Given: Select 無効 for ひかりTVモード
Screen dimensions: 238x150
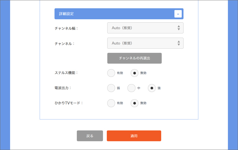Looking at the screenshot, I should [x=134, y=103].
